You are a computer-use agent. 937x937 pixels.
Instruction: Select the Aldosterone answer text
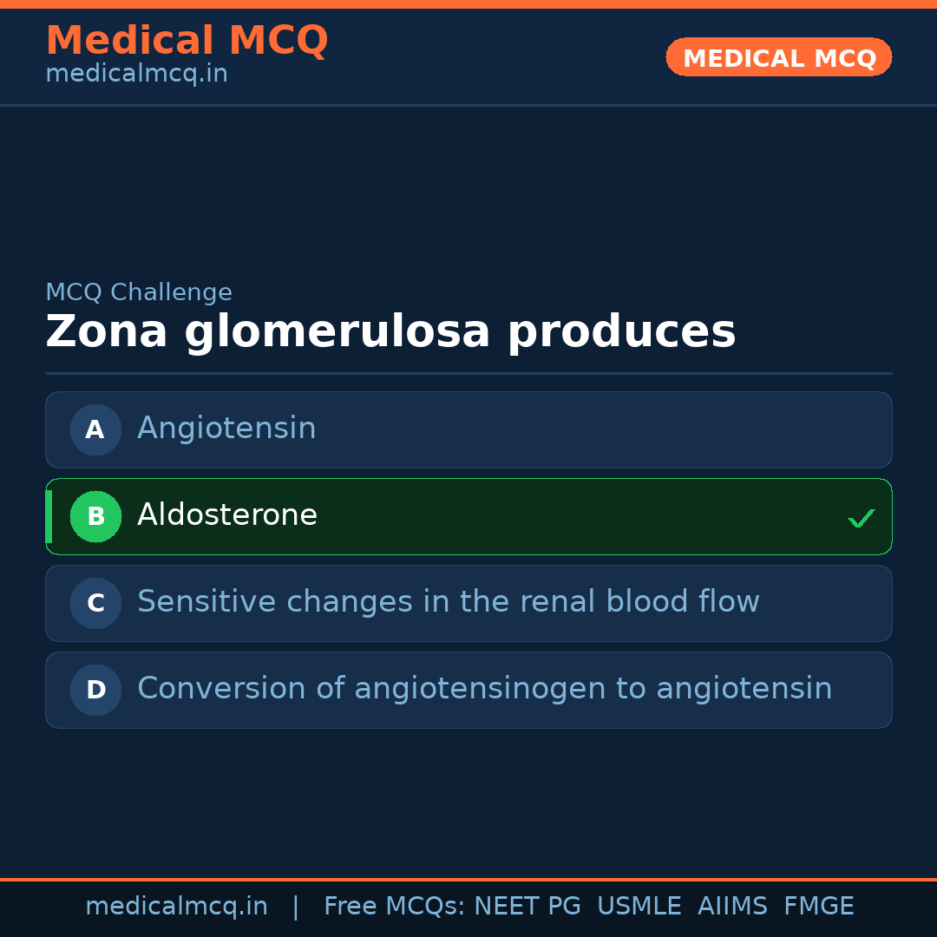click(x=227, y=515)
